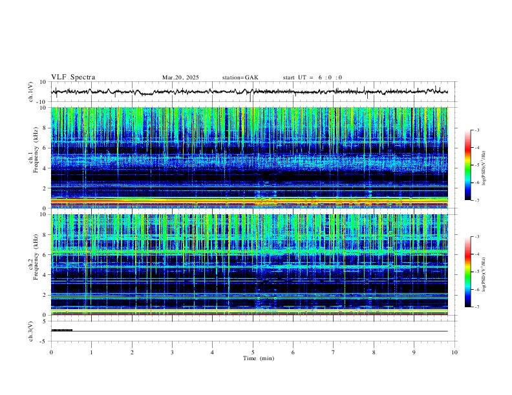
Task: Click the "2" kHz tick on ch.2 frequency axis
Action: coord(45,295)
